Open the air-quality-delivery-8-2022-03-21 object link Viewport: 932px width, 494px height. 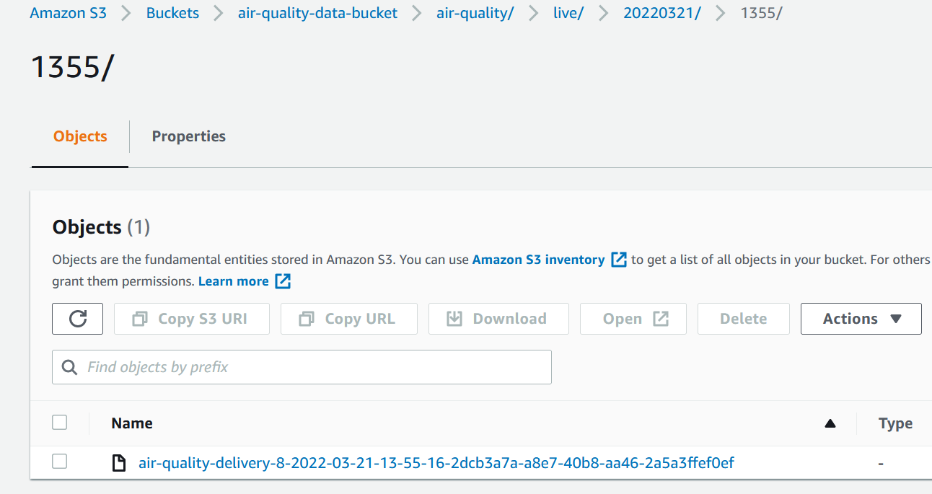(x=436, y=463)
